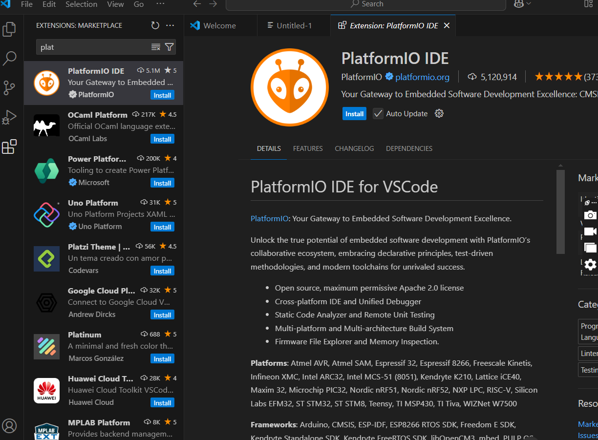Image resolution: width=598 pixels, height=440 pixels.
Task: Switch to the Untitled-1 tab
Action: (x=294, y=25)
